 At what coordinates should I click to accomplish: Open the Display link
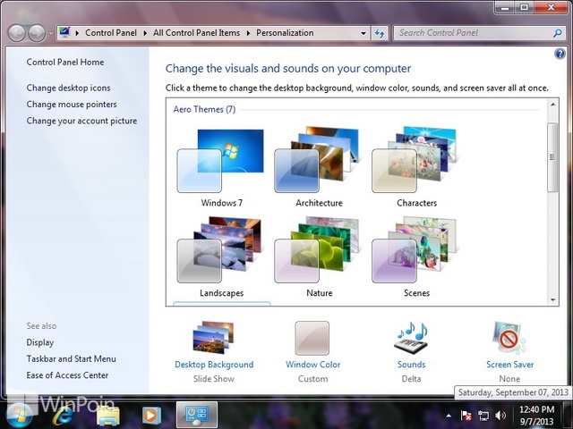[39, 342]
